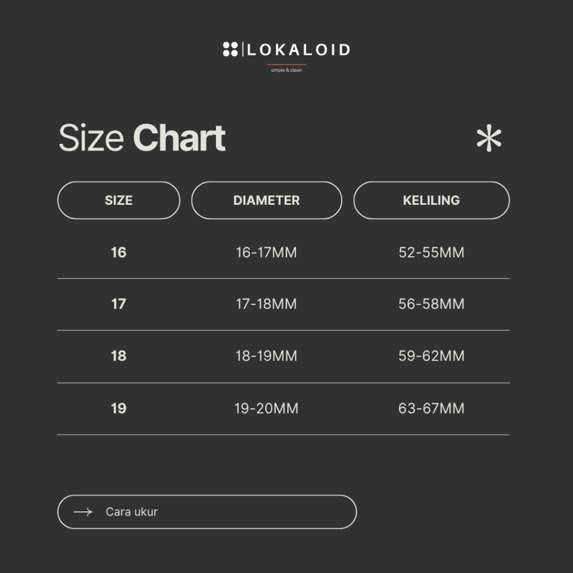The width and height of the screenshot is (573, 573).
Task: Select the SIZE column header pill
Action: click(x=119, y=200)
